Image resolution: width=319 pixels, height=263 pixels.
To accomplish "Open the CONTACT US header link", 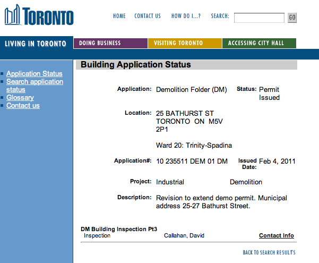I will click(148, 16).
